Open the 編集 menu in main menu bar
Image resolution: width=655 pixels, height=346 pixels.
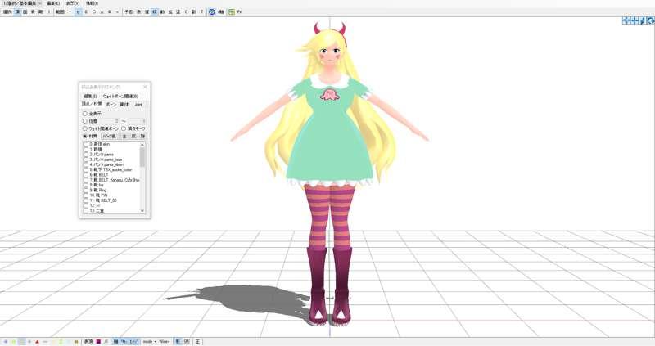52,3
